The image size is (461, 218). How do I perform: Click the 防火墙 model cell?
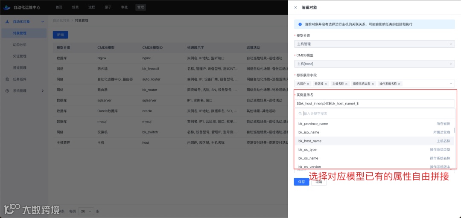click(x=102, y=69)
